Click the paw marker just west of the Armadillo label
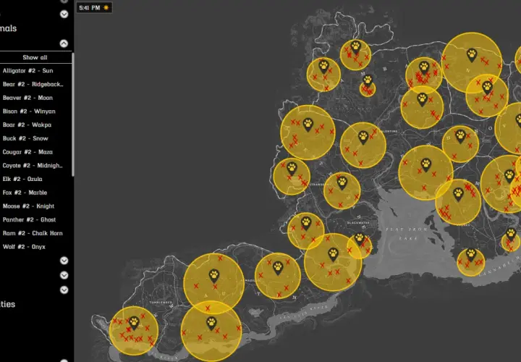The width and height of the screenshot is (521, 362). (x=214, y=276)
